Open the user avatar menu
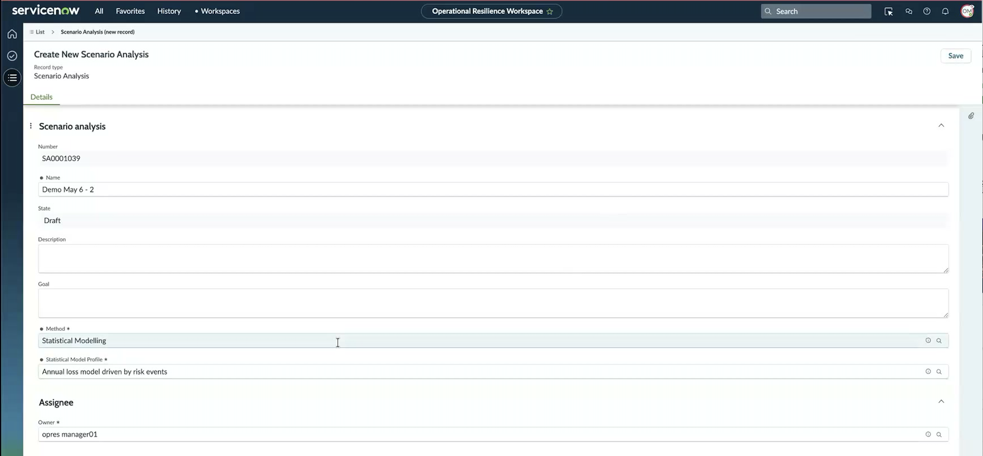This screenshot has height=456, width=983. (967, 11)
